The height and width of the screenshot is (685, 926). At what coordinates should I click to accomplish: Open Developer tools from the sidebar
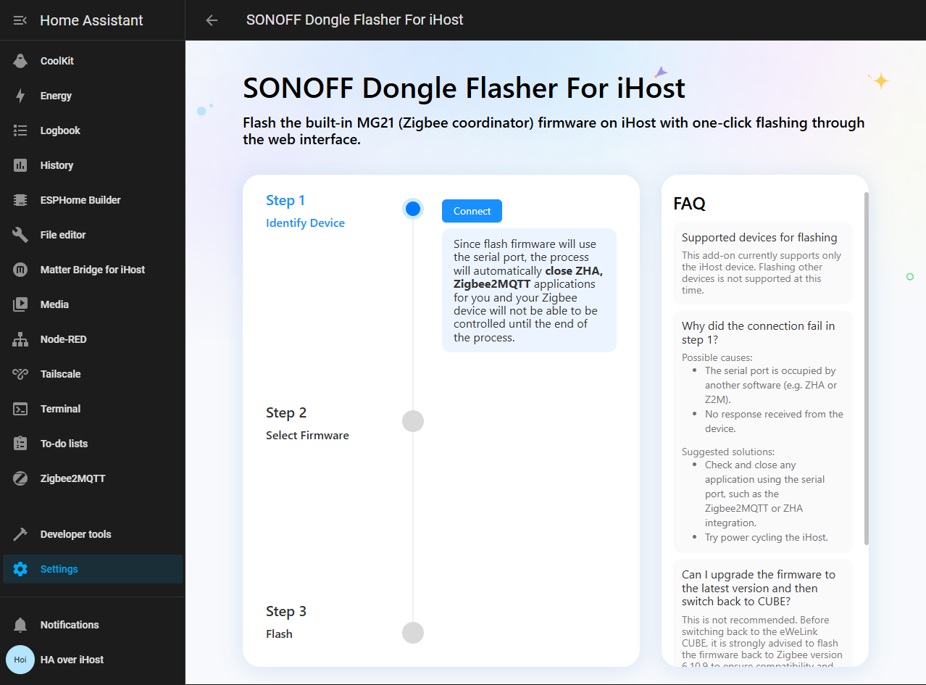click(93, 534)
